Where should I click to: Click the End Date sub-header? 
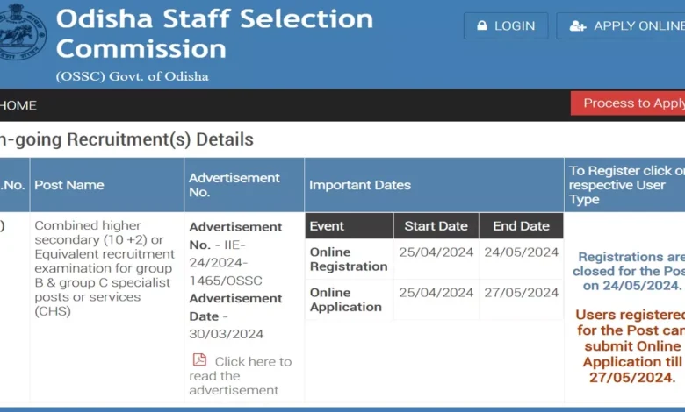521,226
